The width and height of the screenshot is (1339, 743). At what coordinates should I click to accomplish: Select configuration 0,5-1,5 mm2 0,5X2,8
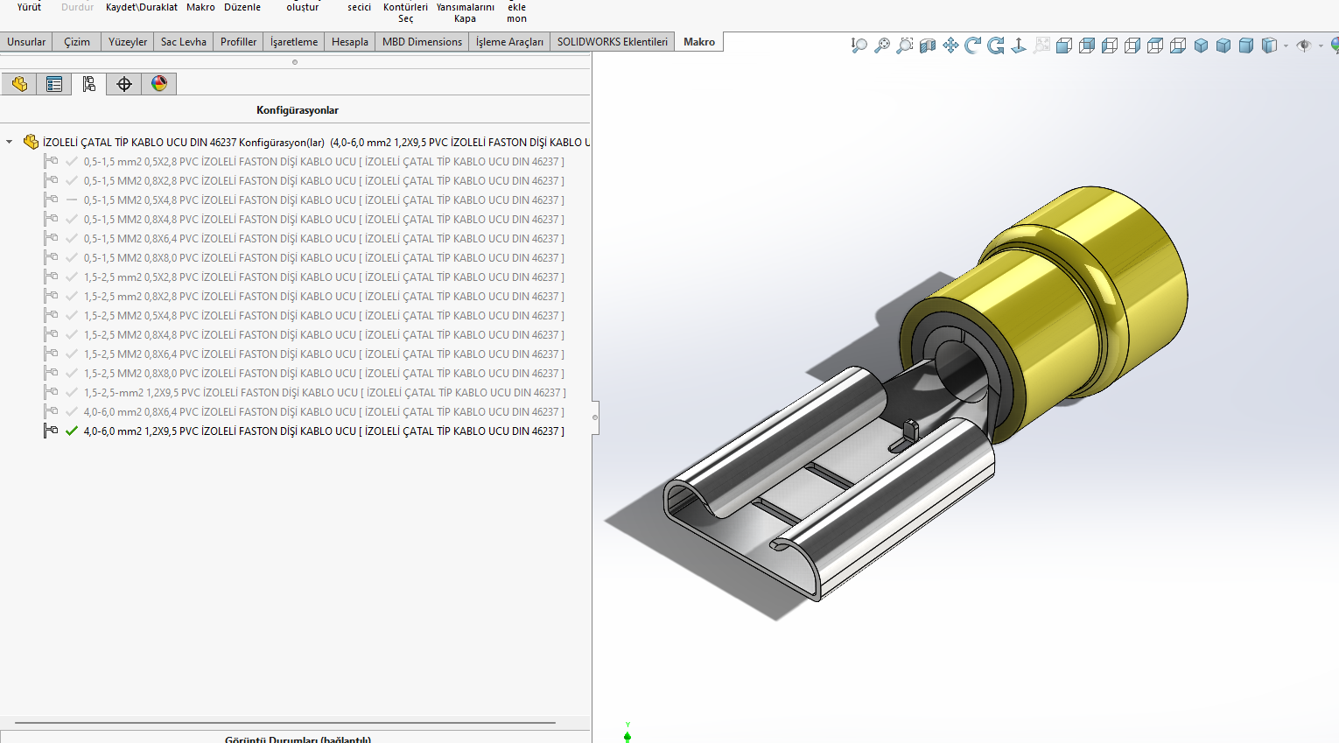(324, 161)
